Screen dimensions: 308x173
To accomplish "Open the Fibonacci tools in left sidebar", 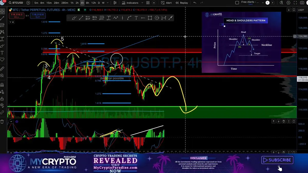I will 2,25.
